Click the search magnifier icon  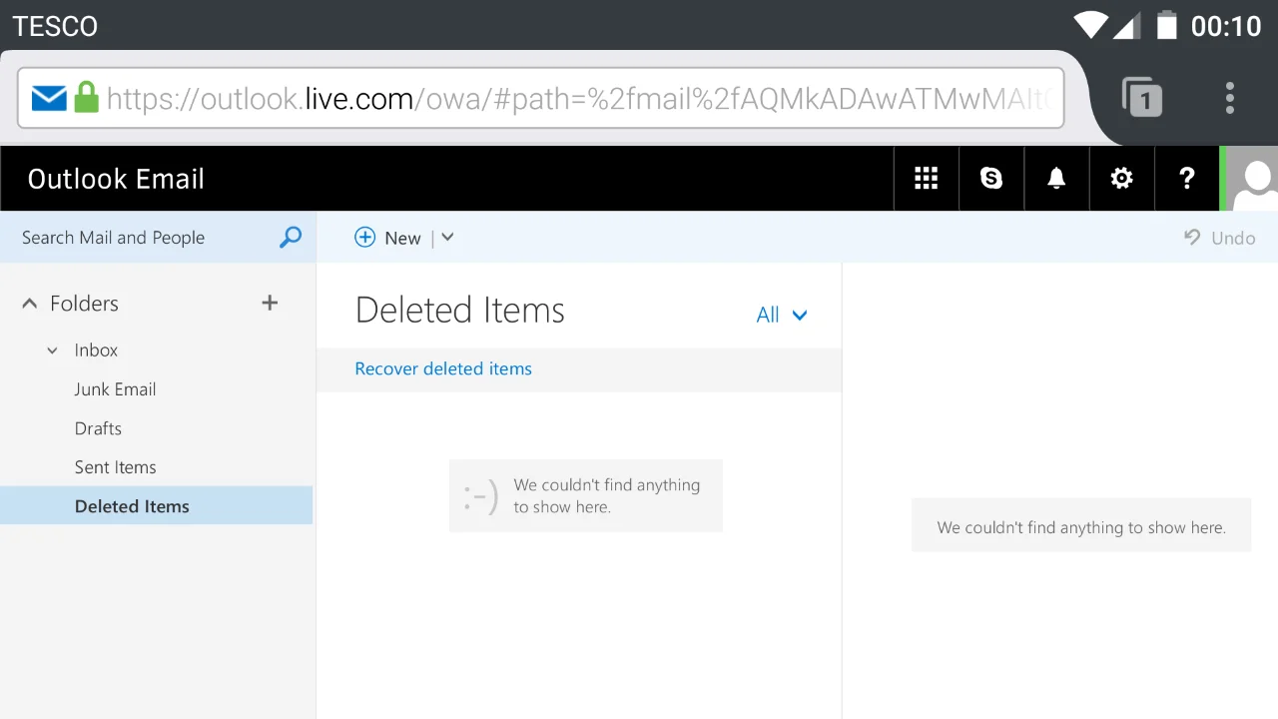tap(291, 238)
